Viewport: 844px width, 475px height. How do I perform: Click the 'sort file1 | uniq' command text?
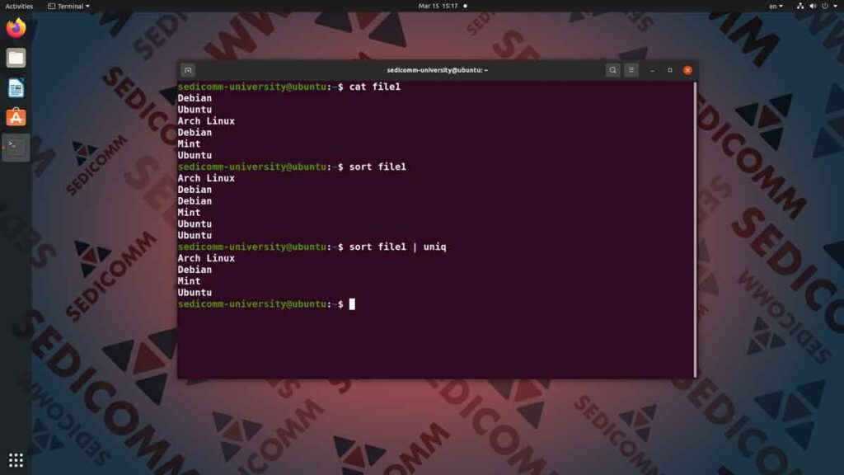(x=398, y=247)
